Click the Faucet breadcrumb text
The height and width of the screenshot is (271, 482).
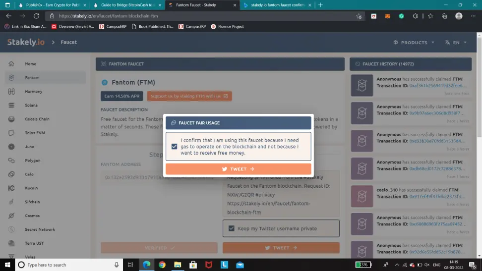[68, 42]
